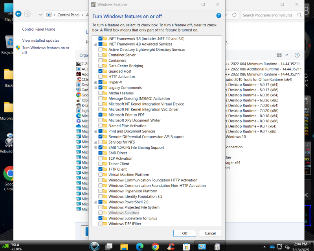Click the Control Panel taskbar icon

(x=202, y=247)
